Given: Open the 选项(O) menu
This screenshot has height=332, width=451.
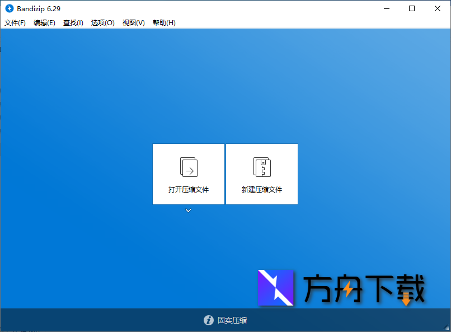Looking at the screenshot, I should tap(102, 23).
